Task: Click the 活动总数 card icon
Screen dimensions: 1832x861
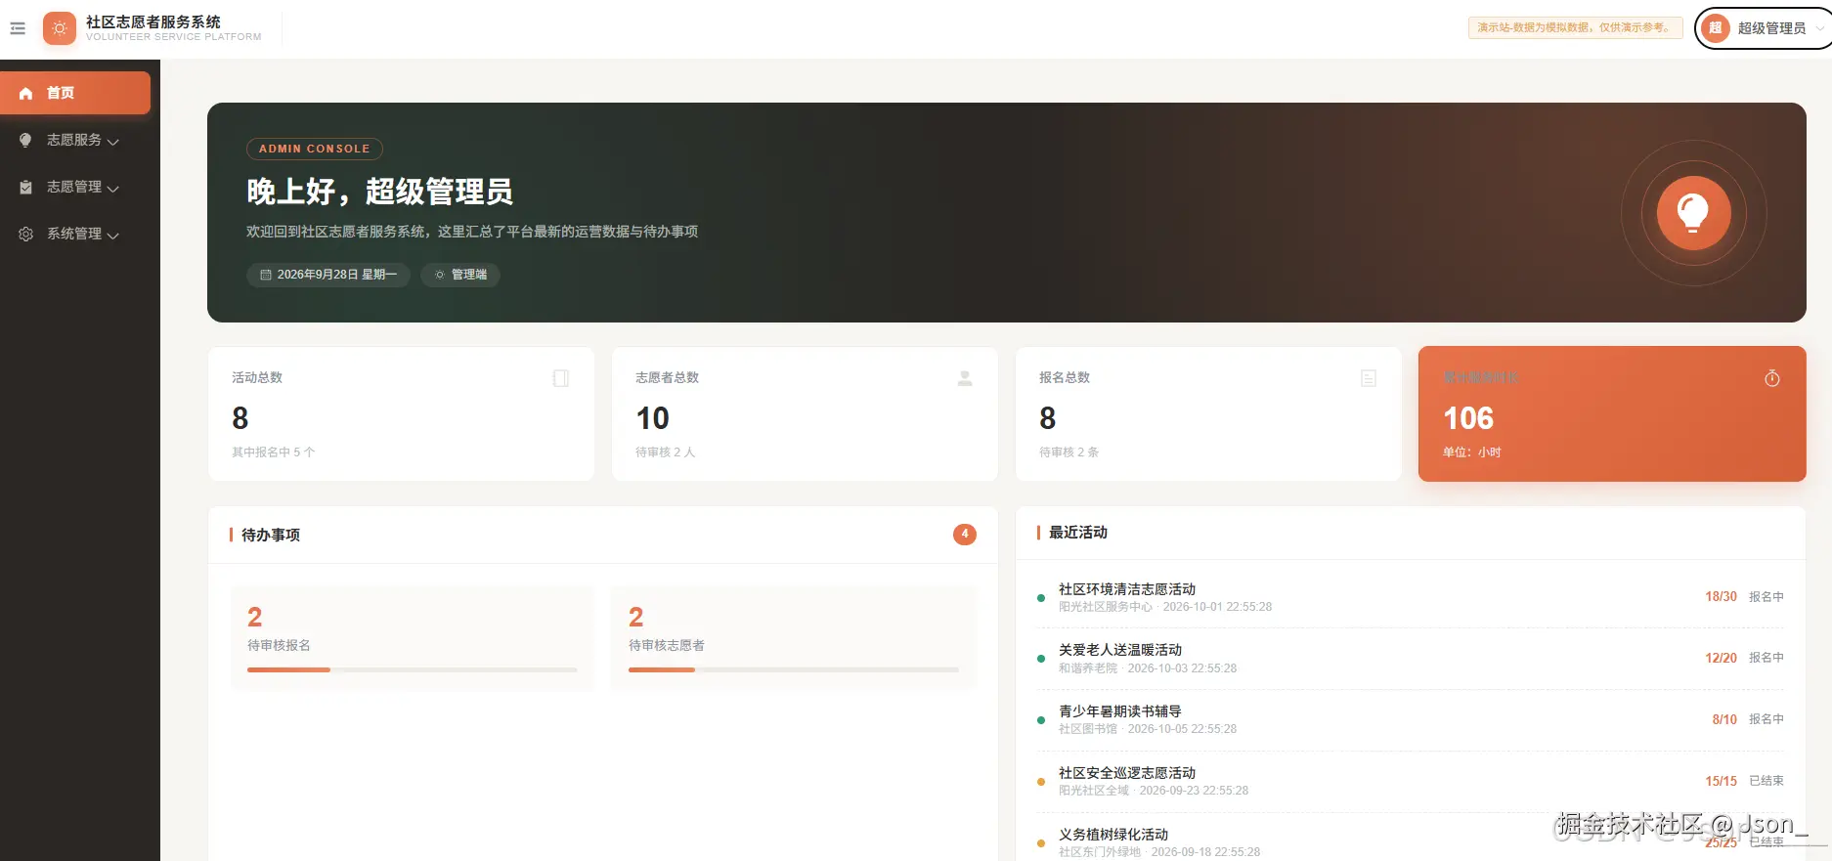Action: [x=561, y=378]
